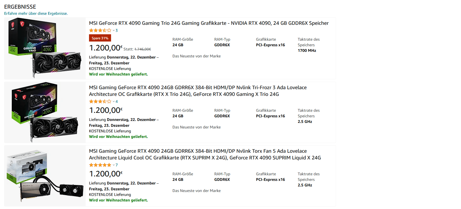
Task: Open Tri-Frozr 3 Gaming X Trio title link
Action: tap(198, 91)
